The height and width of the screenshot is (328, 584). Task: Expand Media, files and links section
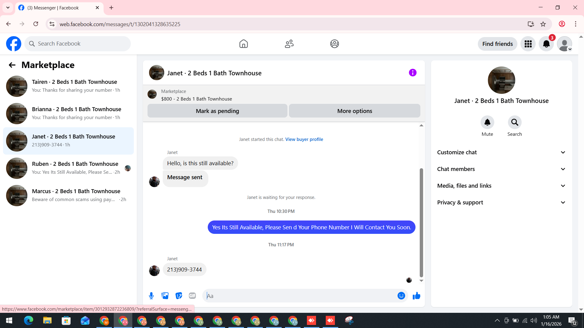[x=501, y=186]
